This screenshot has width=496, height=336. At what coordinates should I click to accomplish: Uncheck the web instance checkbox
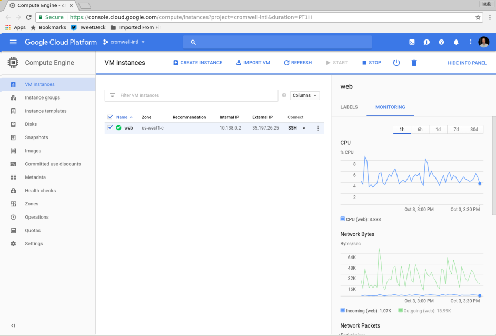click(x=110, y=128)
